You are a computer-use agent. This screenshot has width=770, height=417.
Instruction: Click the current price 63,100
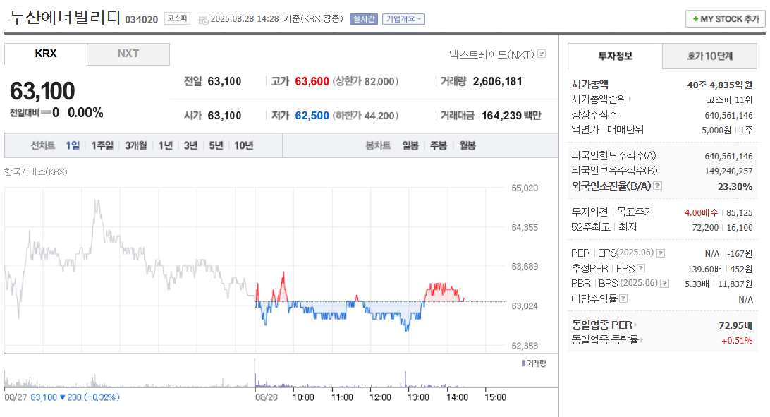(42, 91)
